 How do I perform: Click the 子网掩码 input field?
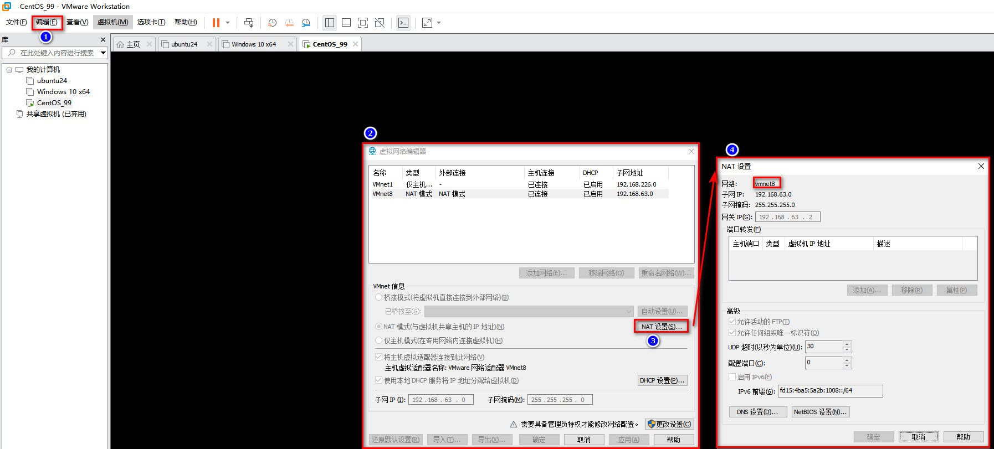coord(560,400)
